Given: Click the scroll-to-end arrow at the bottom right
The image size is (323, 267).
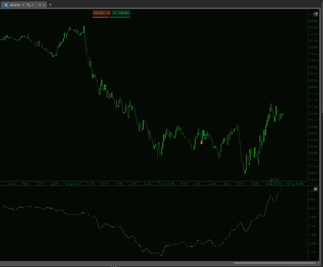Looking at the screenshot, I should pyautogui.click(x=319, y=263).
